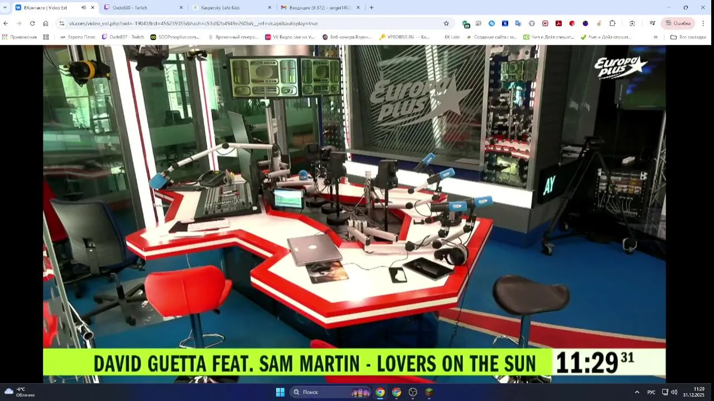Open the Chrome three-dot menu

coord(703,23)
